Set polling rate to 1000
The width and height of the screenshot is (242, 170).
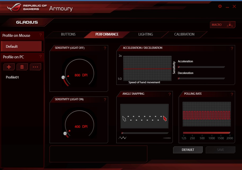212,138
